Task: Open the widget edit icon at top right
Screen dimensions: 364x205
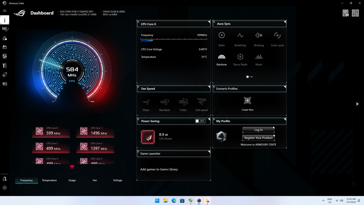Action: 346,13
